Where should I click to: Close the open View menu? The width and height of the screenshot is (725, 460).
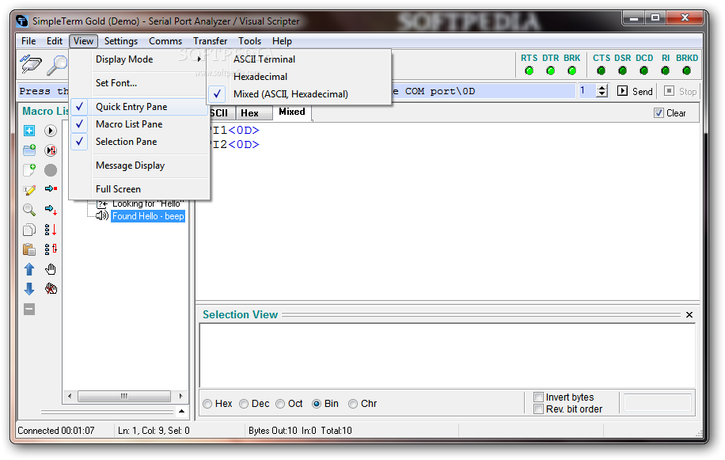coord(83,41)
